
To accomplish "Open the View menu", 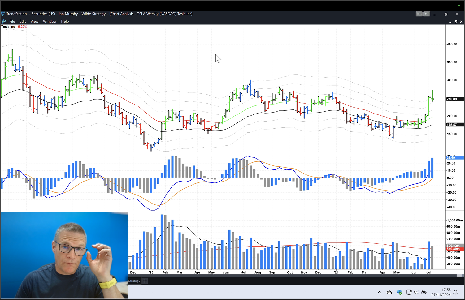I will [x=34, y=21].
